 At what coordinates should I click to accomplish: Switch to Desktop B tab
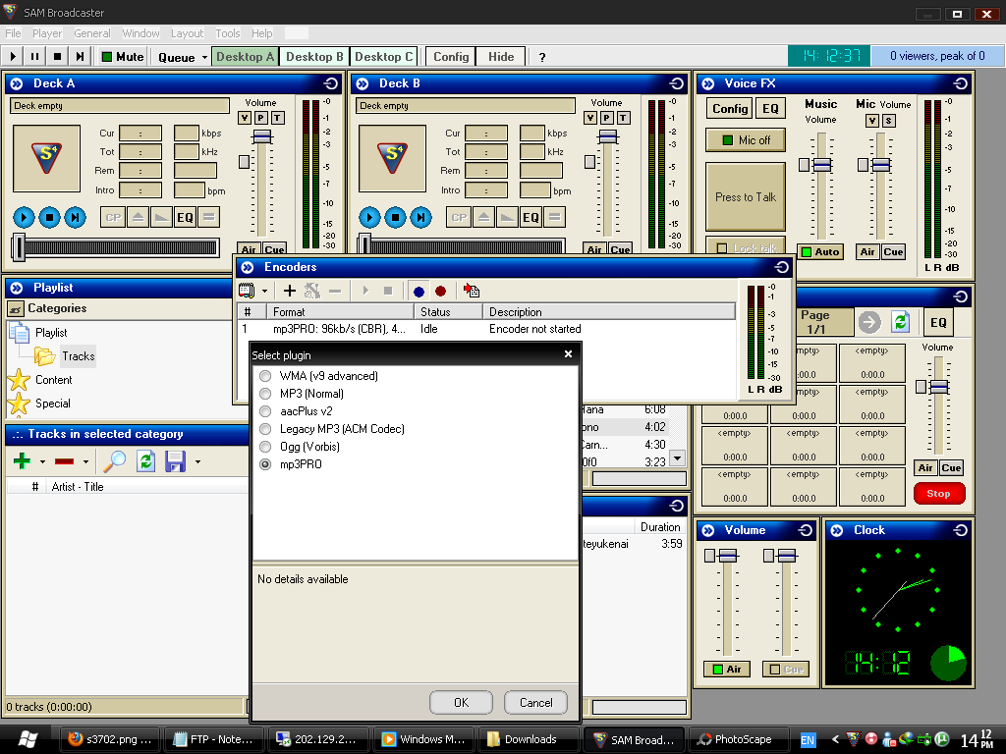[314, 56]
